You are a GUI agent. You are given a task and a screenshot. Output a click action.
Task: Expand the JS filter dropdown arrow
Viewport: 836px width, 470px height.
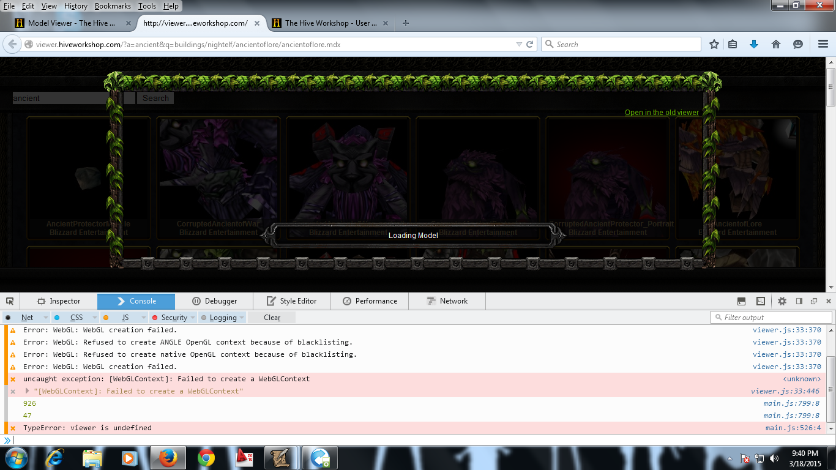tap(144, 318)
